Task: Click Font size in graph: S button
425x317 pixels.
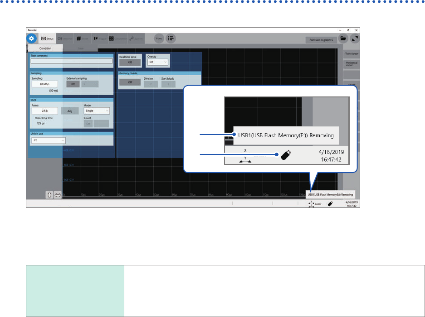Action: click(x=321, y=40)
